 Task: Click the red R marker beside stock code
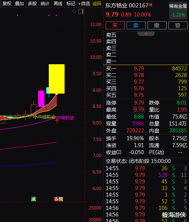[x=151, y=5]
